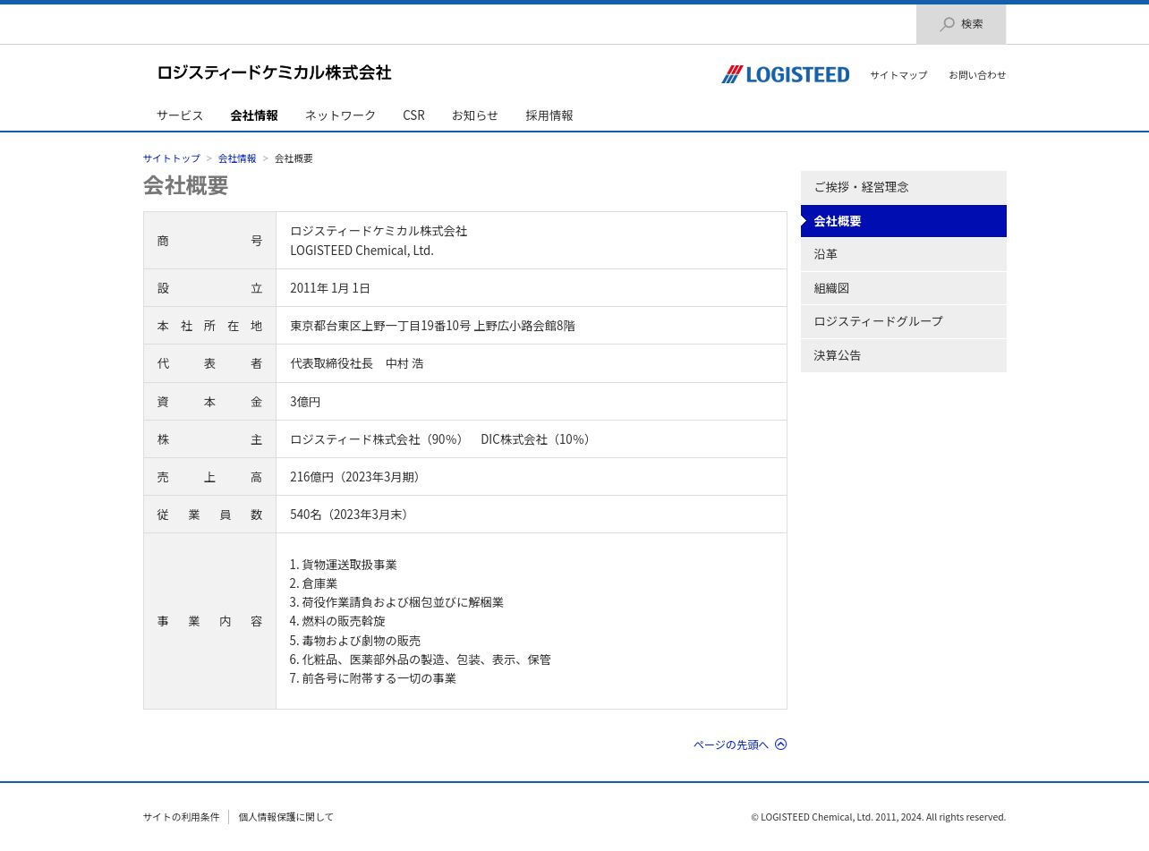Screen dimensions: 1149x851
Task: Open the 会社情報 menu in the navigation bar
Action: 254,115
